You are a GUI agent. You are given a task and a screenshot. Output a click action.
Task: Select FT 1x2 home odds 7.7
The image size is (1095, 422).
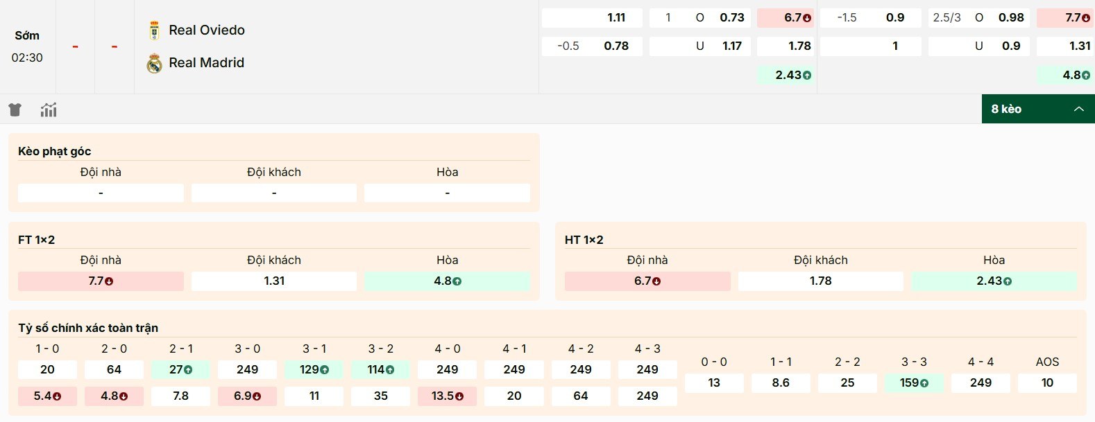(x=101, y=281)
